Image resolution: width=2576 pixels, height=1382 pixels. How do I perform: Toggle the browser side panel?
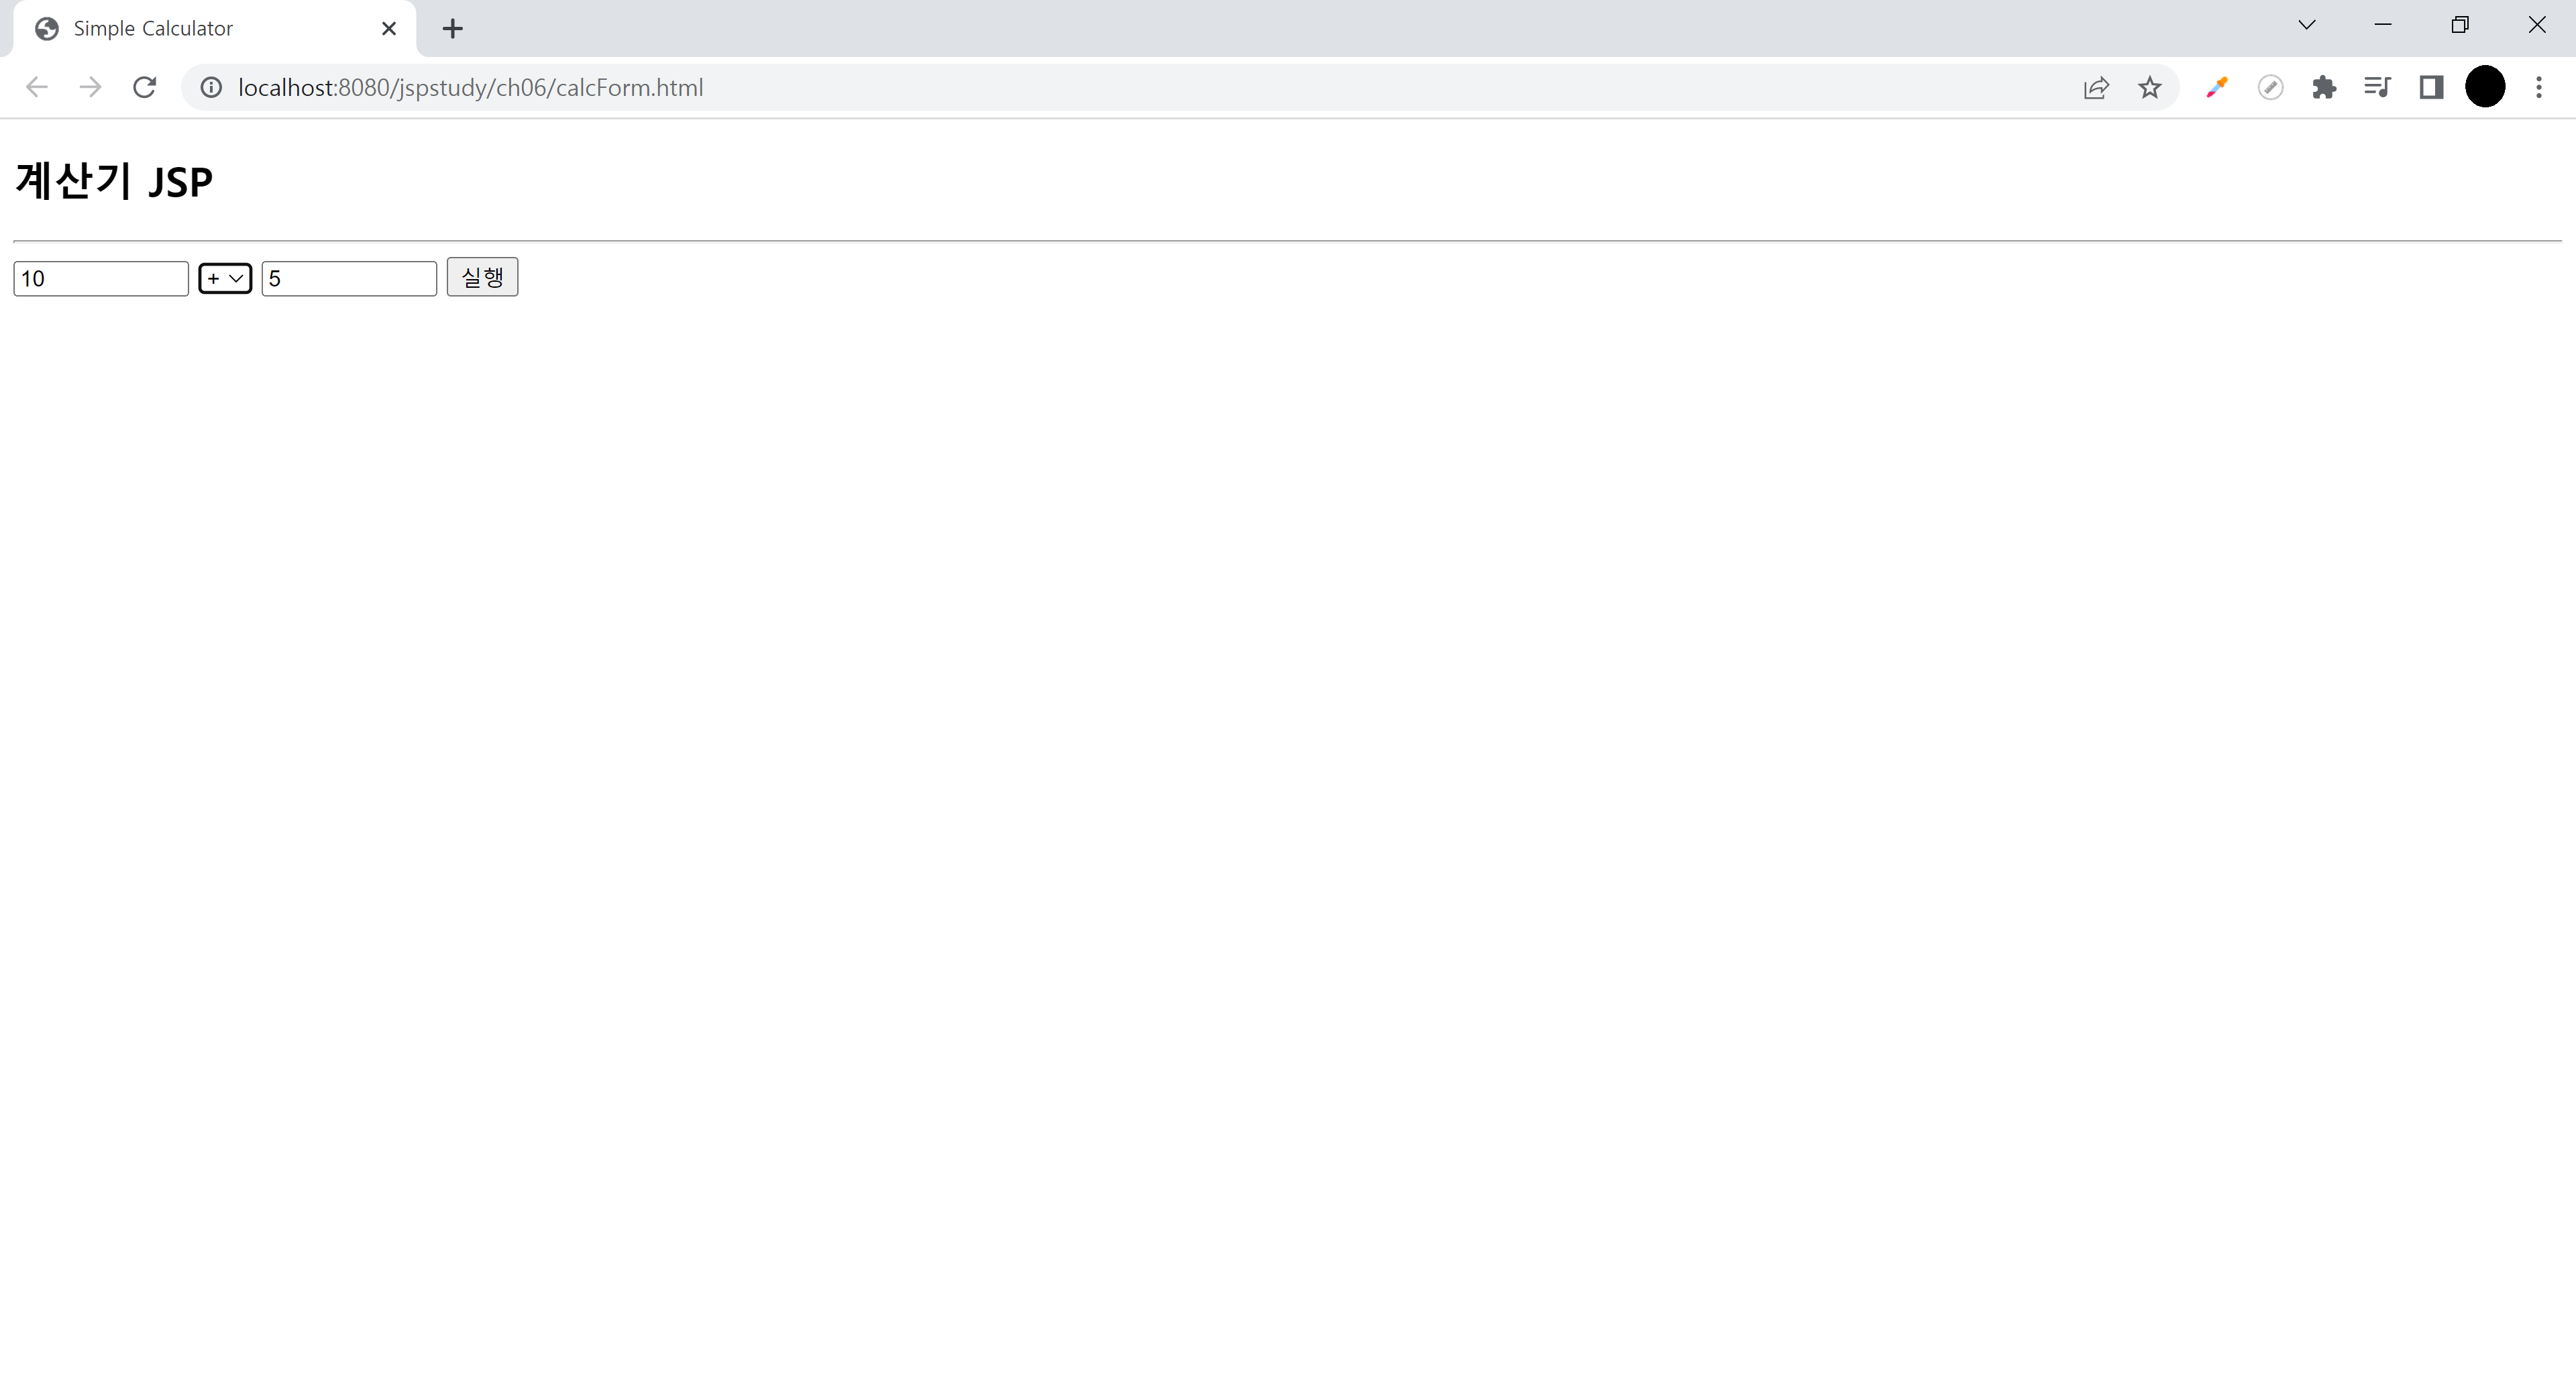(2431, 88)
